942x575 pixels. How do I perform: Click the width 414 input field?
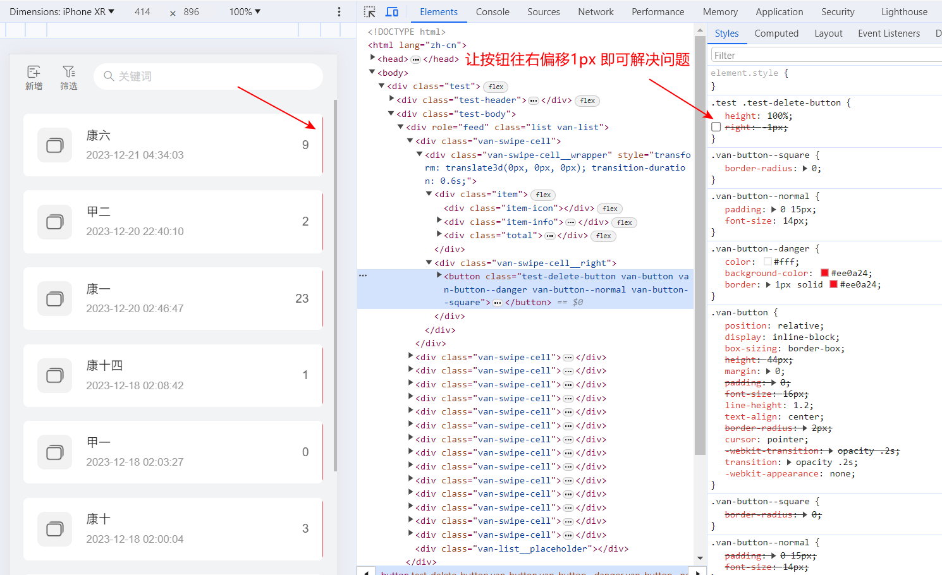point(142,12)
